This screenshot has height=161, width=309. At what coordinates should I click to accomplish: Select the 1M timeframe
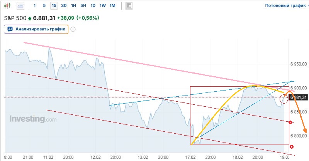point(112,6)
